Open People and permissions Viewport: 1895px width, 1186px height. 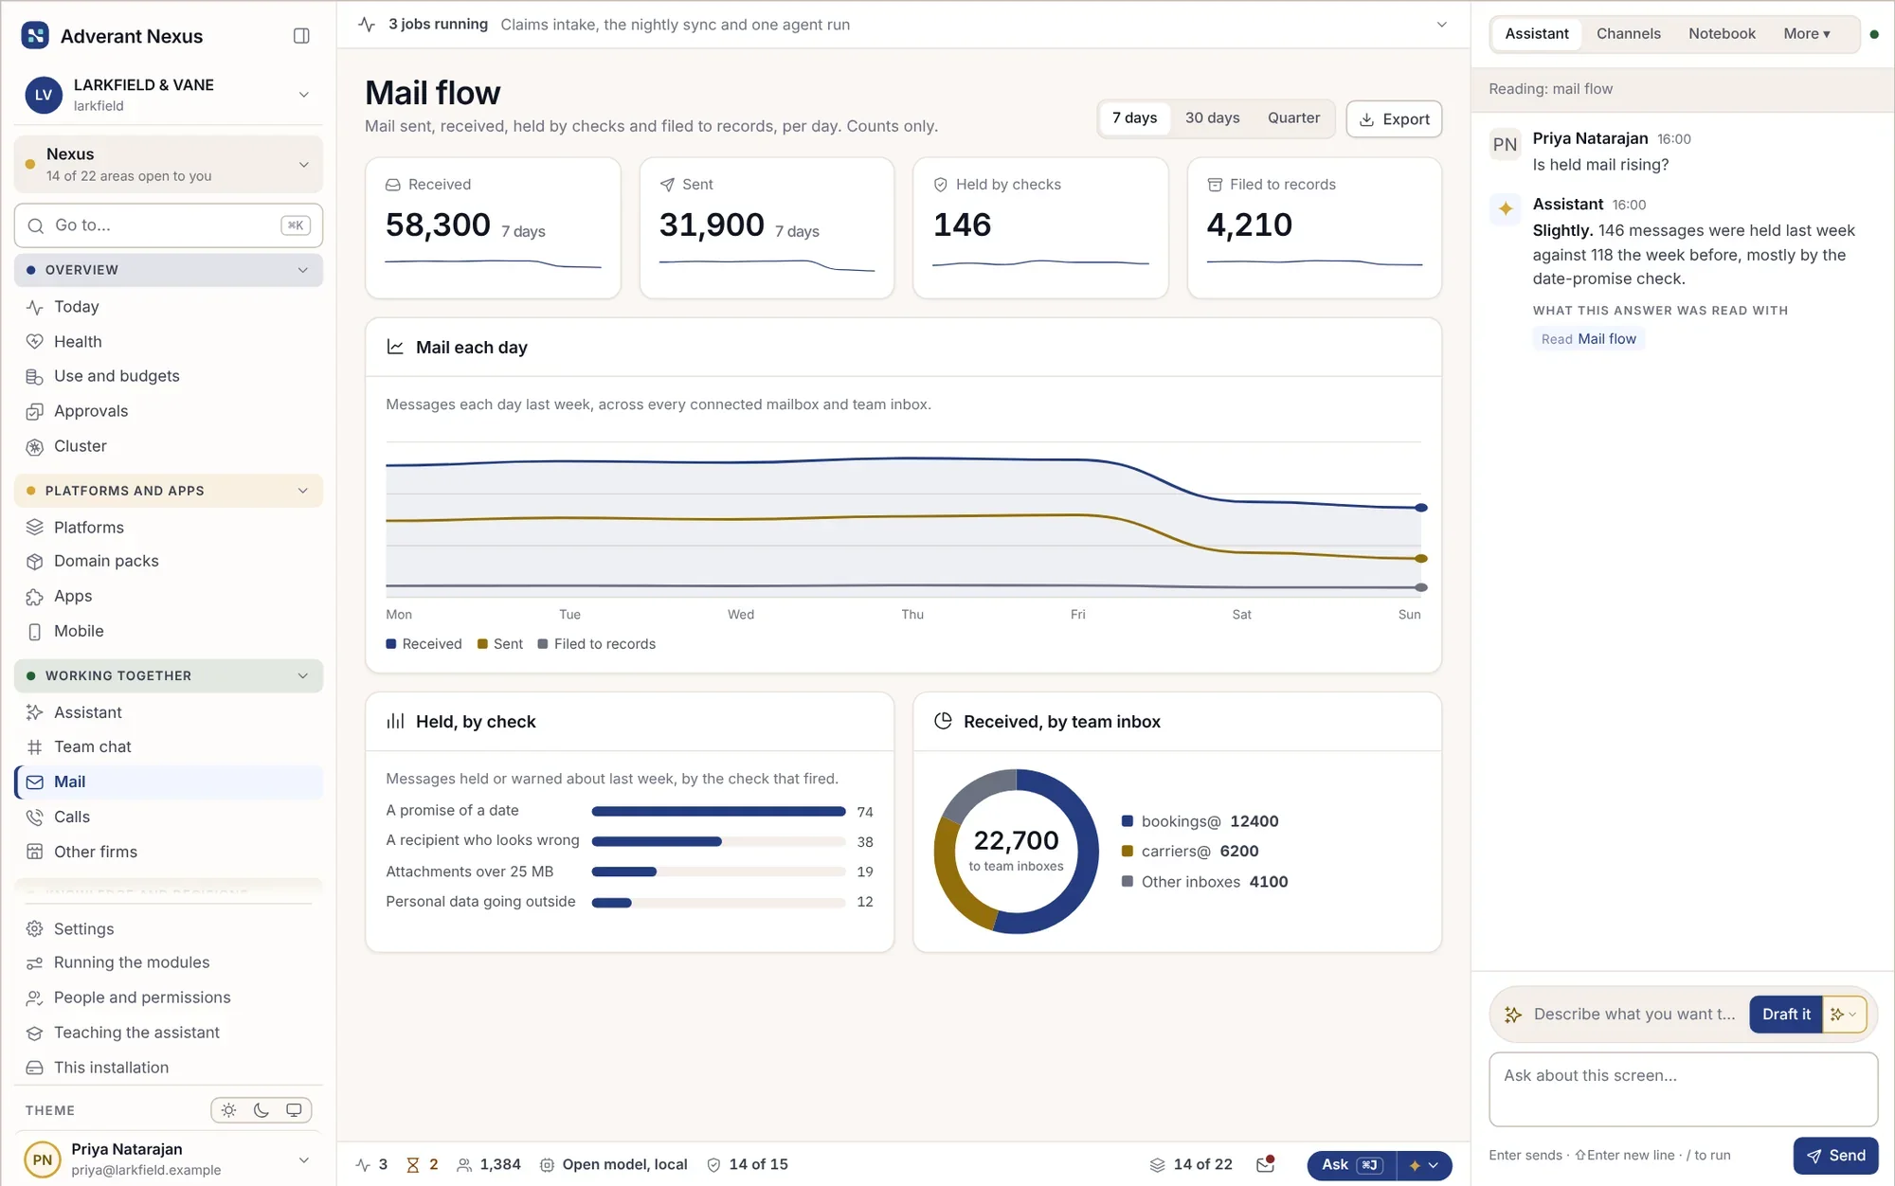(169, 997)
